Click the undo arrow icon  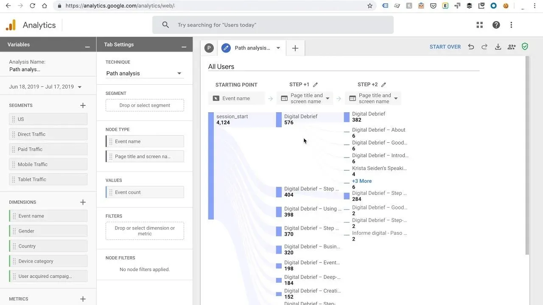(x=471, y=47)
